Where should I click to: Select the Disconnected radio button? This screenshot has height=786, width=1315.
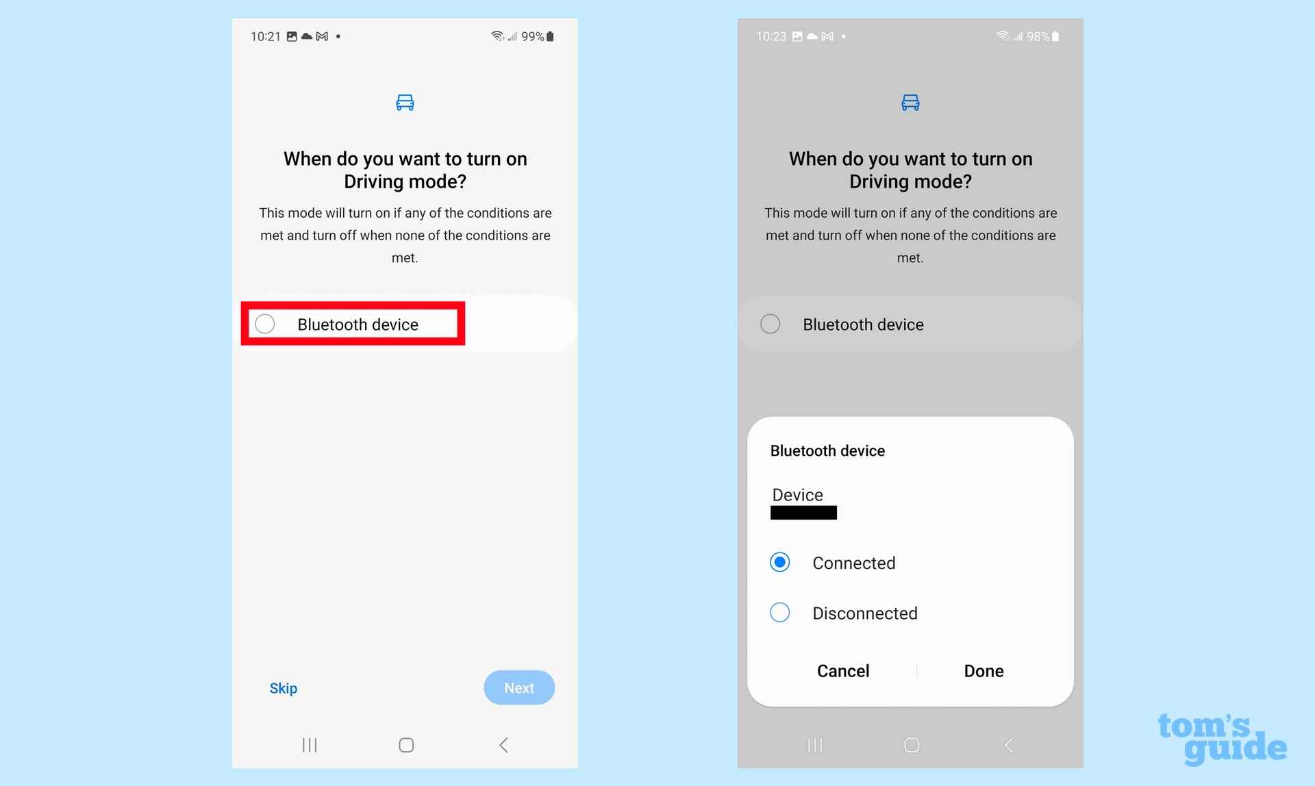coord(779,612)
